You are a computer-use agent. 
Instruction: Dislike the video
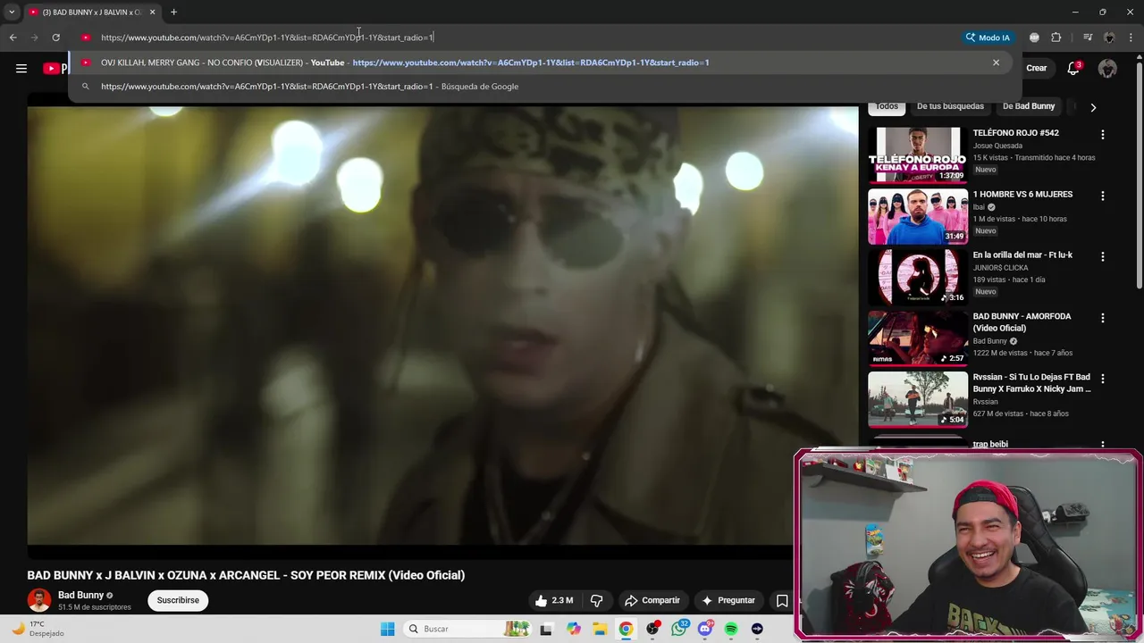(x=597, y=600)
